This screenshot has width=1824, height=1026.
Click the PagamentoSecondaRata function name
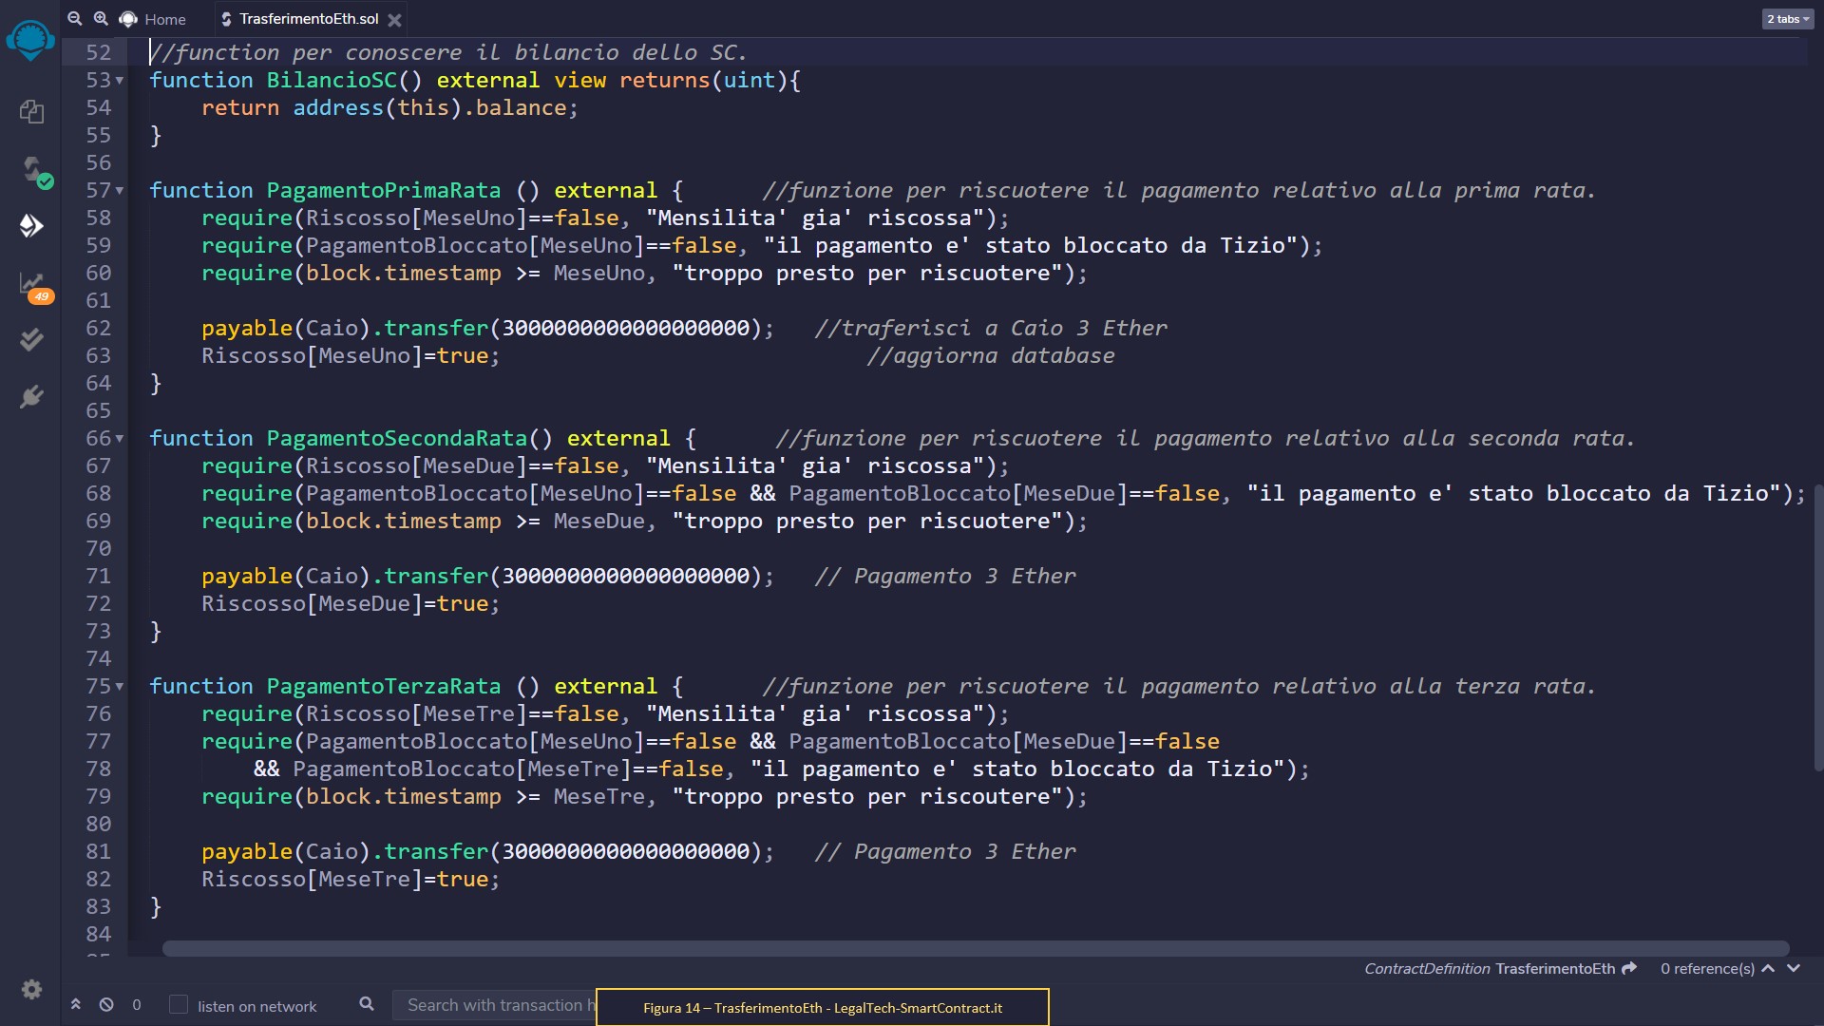pyautogui.click(x=397, y=438)
